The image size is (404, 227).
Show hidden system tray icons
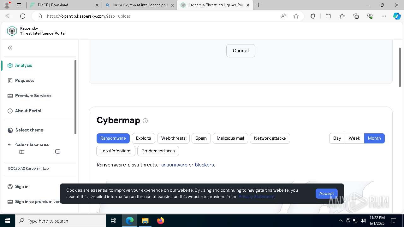tap(340, 221)
